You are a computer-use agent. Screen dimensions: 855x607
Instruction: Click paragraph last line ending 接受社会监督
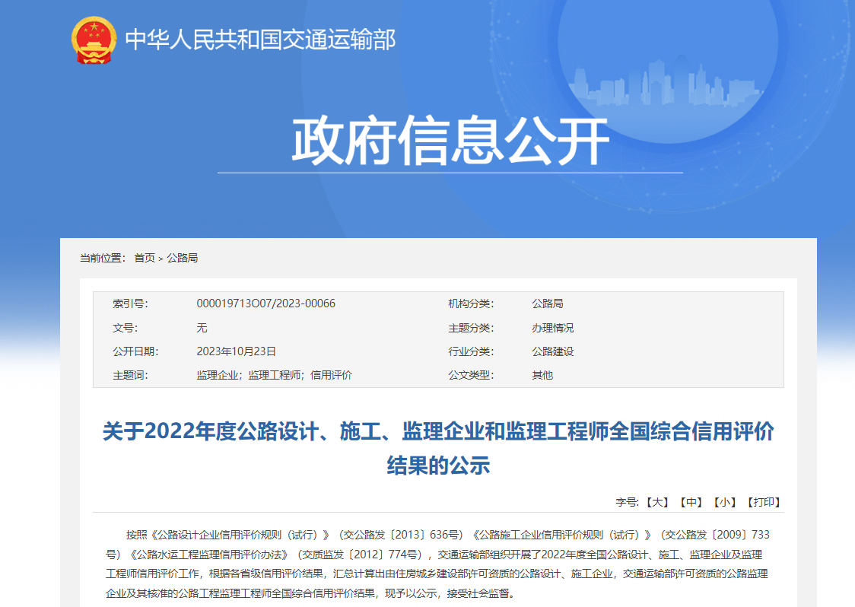tap(310, 593)
